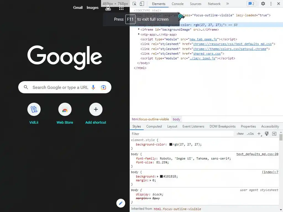Focus the Search Google or type a URL box
Viewport: 283px width, 212px height.
[x=65, y=87]
